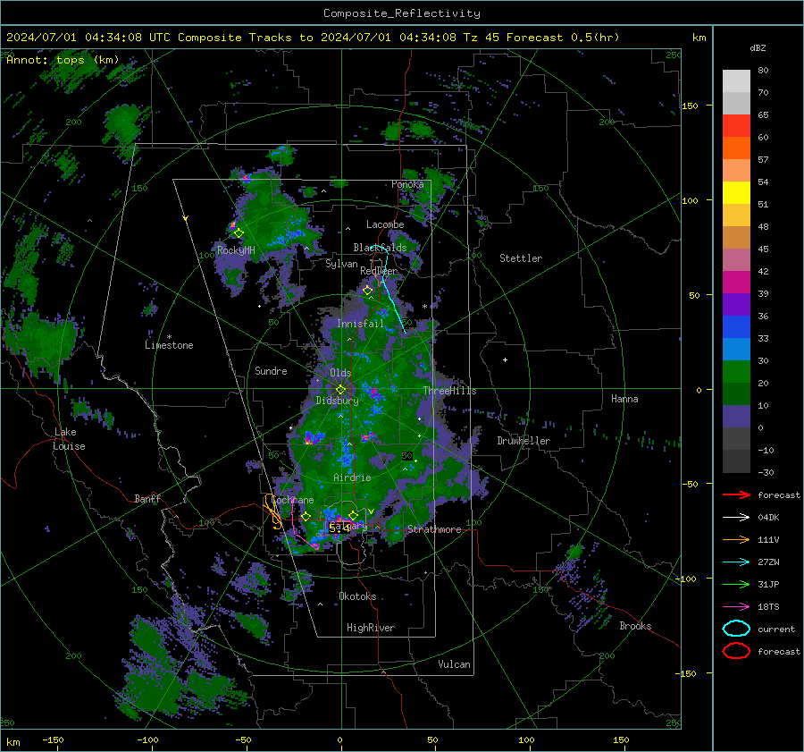Screen dimensions: 804x752
Task: Click the Brooks city label
Action: point(635,626)
